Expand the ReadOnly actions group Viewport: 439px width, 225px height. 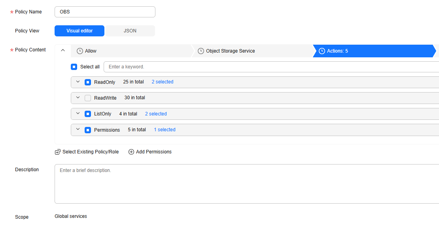pyautogui.click(x=78, y=82)
